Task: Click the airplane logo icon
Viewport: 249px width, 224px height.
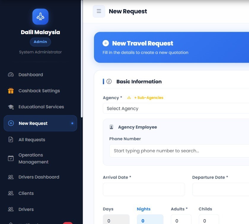Action: [40, 17]
